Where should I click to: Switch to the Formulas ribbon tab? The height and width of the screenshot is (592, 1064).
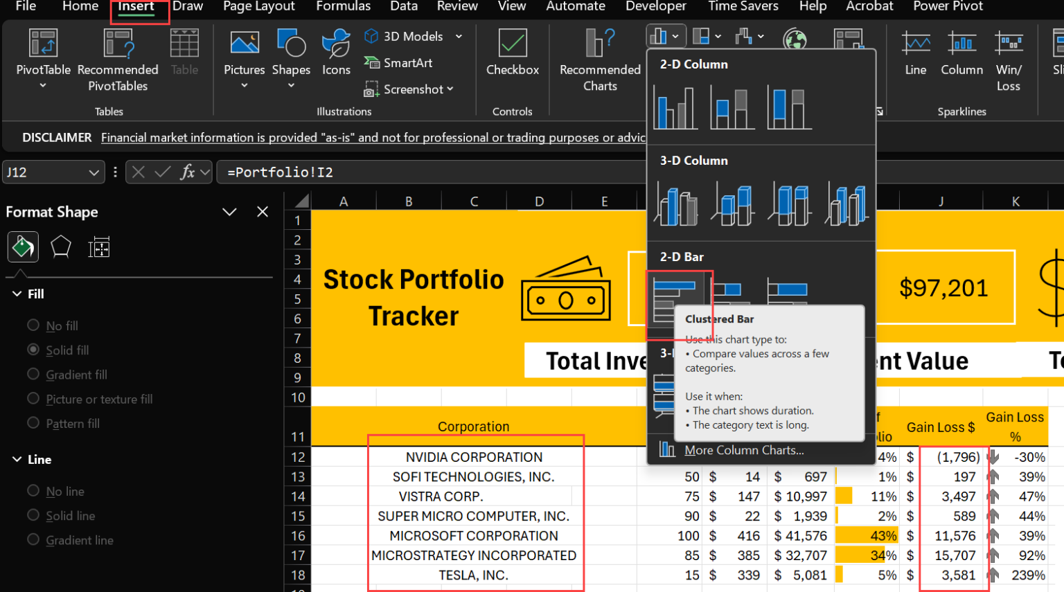343,7
